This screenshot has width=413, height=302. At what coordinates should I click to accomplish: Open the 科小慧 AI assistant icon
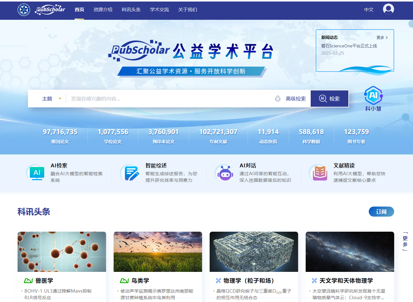pyautogui.click(x=373, y=98)
